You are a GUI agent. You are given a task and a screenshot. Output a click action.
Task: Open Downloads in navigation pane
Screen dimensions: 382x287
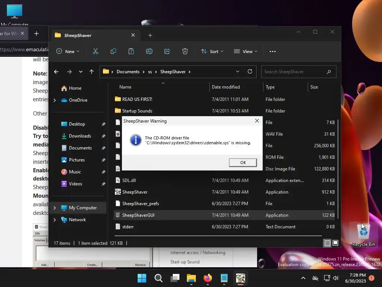tap(80, 136)
